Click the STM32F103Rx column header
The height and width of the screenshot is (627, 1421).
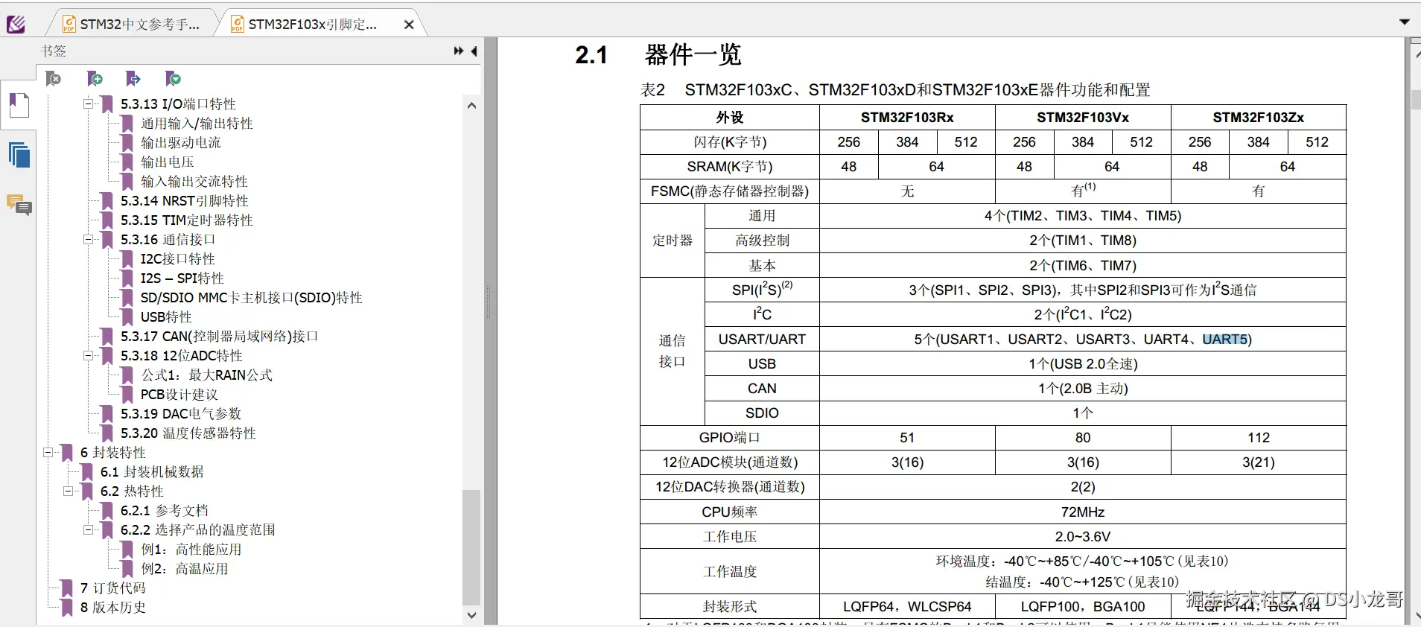pos(907,118)
